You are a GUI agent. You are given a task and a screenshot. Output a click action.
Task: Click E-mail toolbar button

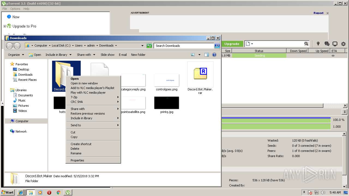coord(123,55)
